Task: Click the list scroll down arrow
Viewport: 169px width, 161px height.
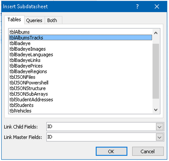Action: click(x=156, y=110)
